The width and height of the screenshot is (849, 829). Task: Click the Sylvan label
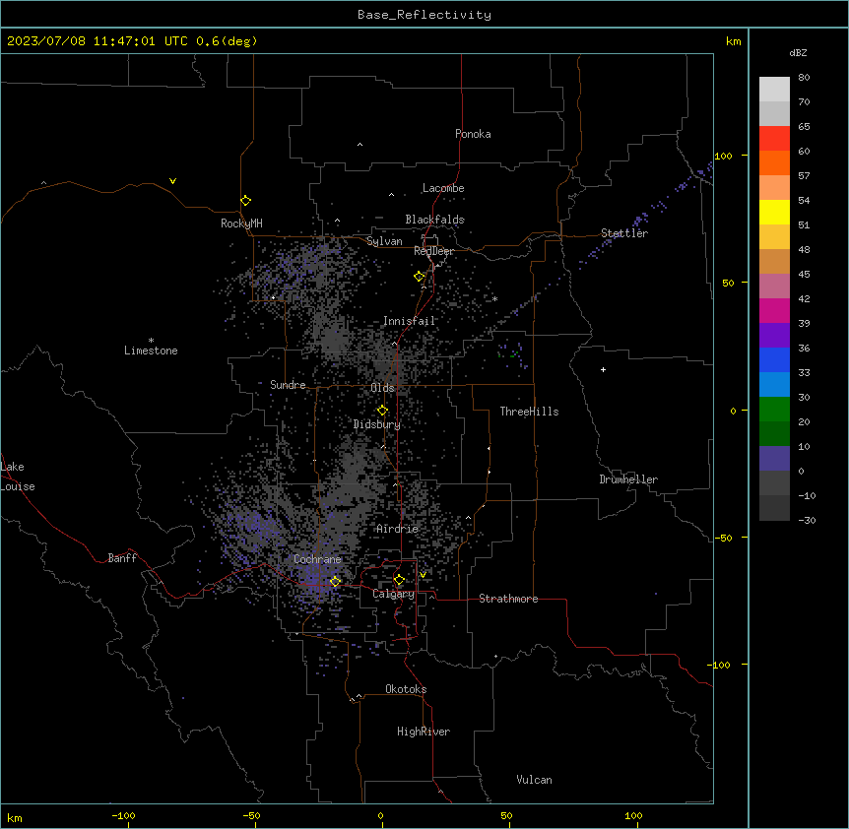tap(384, 241)
